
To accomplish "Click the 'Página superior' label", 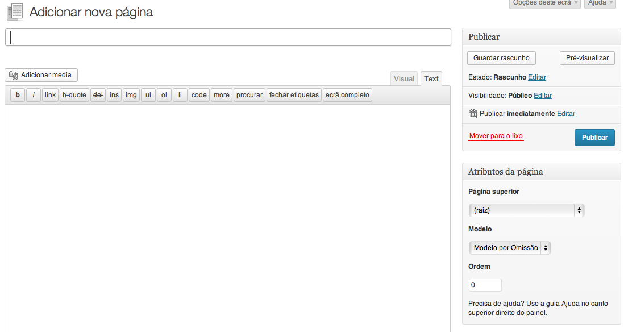I will (x=493, y=192).
